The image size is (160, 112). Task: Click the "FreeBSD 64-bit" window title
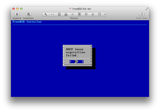click(x=82, y=9)
